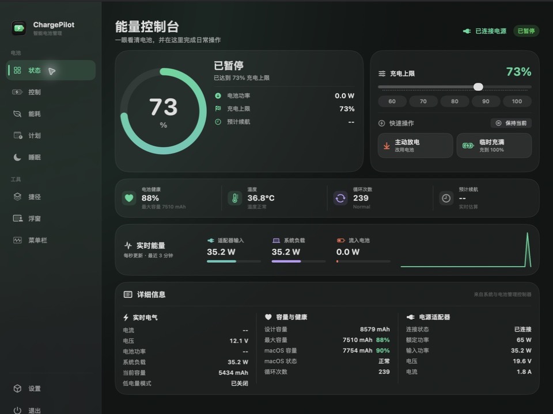The width and height of the screenshot is (553, 414).
Task: Click the 已关闭 低电量模式 value
Action: (x=240, y=384)
